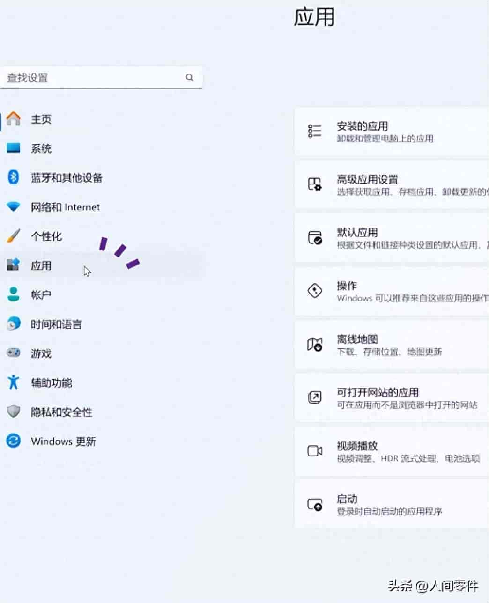The image size is (489, 603).
Task: Click the Privacy and security shield icon
Action: coord(14,412)
